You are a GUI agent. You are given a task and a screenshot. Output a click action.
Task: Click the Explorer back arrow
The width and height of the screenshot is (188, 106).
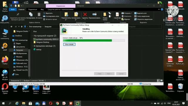pos(11,26)
